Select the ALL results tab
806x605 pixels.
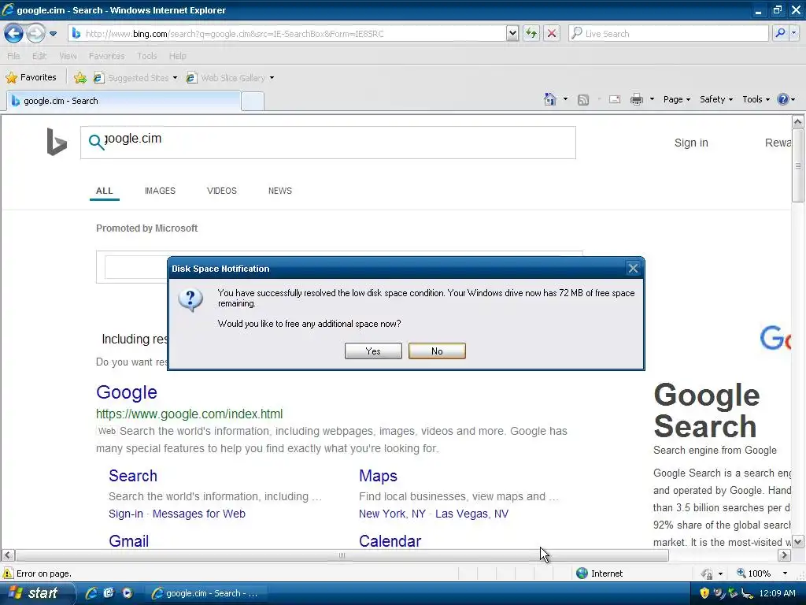(x=105, y=191)
